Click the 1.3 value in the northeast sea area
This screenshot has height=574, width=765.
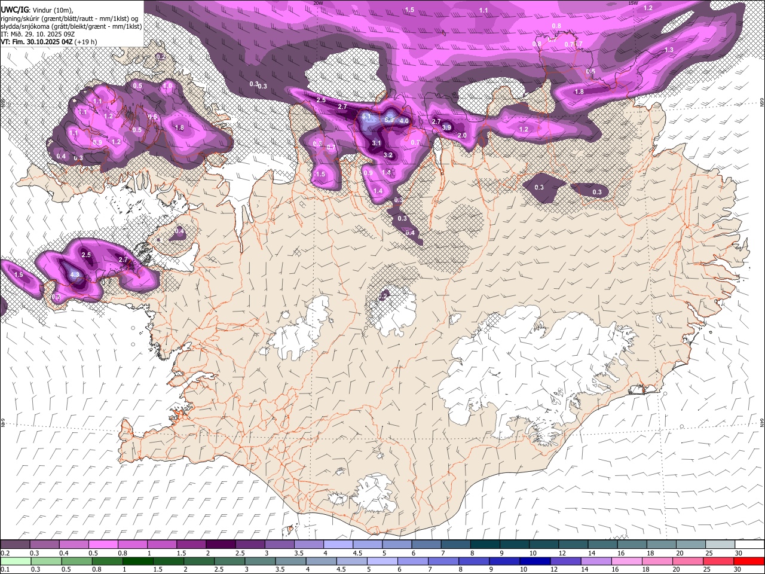(x=669, y=50)
